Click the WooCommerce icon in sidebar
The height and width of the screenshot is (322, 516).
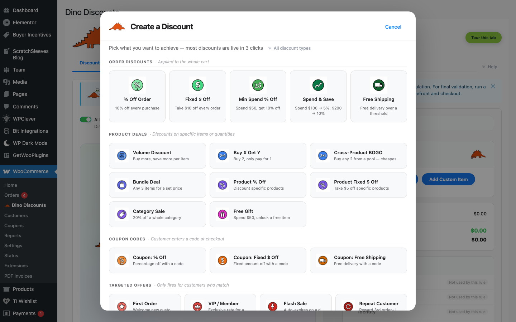pos(6,171)
